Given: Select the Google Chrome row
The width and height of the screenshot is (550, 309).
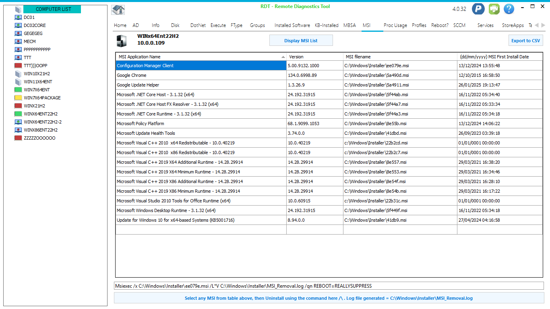Looking at the screenshot, I should click(x=329, y=75).
